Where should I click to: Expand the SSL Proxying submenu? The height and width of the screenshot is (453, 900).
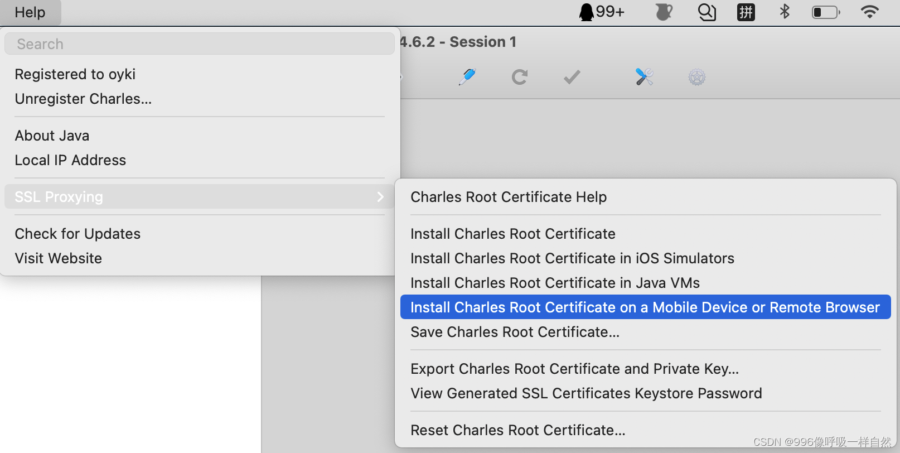pos(200,197)
